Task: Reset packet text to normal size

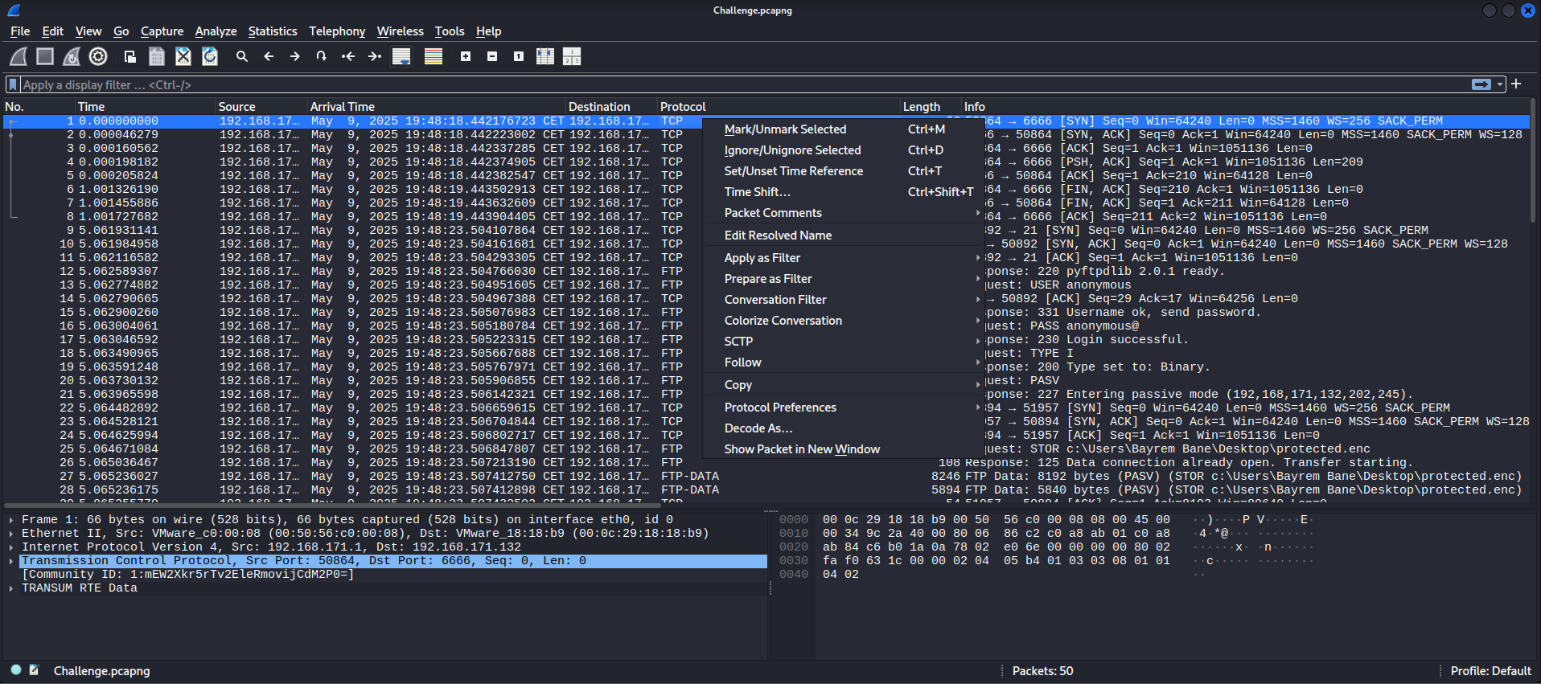Action: point(519,56)
